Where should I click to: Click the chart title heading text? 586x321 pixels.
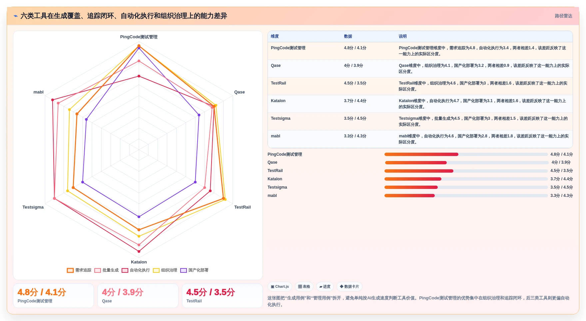tap(124, 16)
